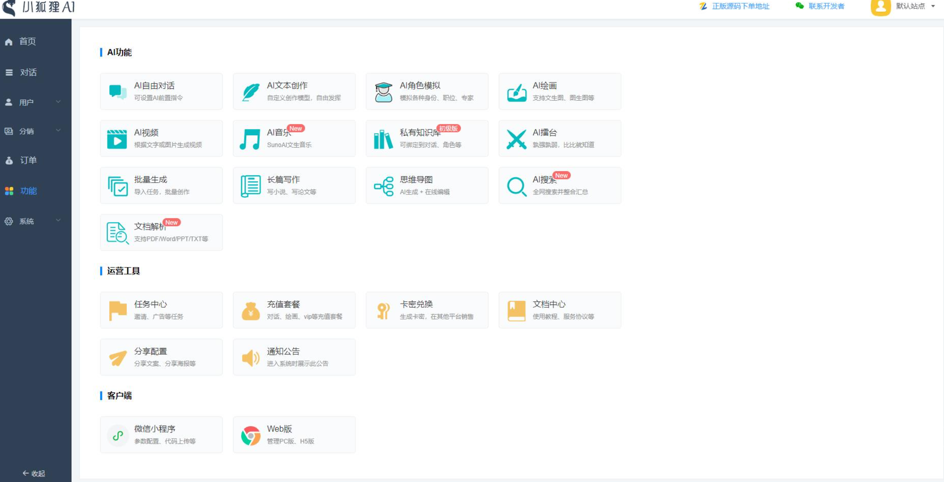
Task: Open the AI擂台 crossed swords icon
Action: [516, 139]
